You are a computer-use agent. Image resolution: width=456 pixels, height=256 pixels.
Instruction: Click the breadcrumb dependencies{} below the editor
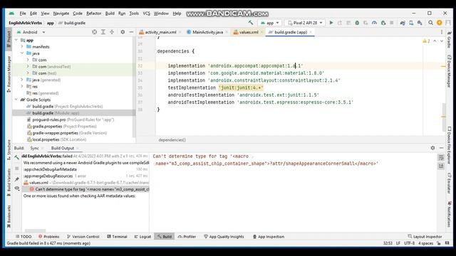click(172, 140)
